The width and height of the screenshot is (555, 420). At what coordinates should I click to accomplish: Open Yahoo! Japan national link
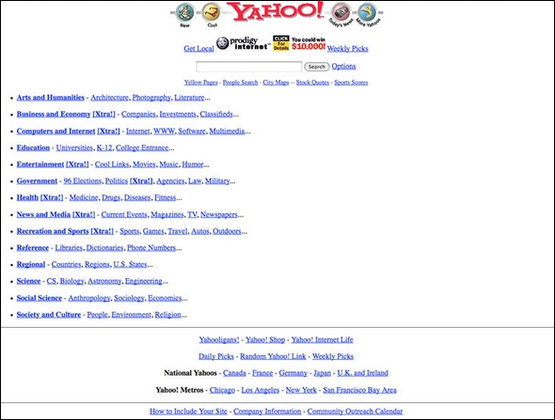322,373
